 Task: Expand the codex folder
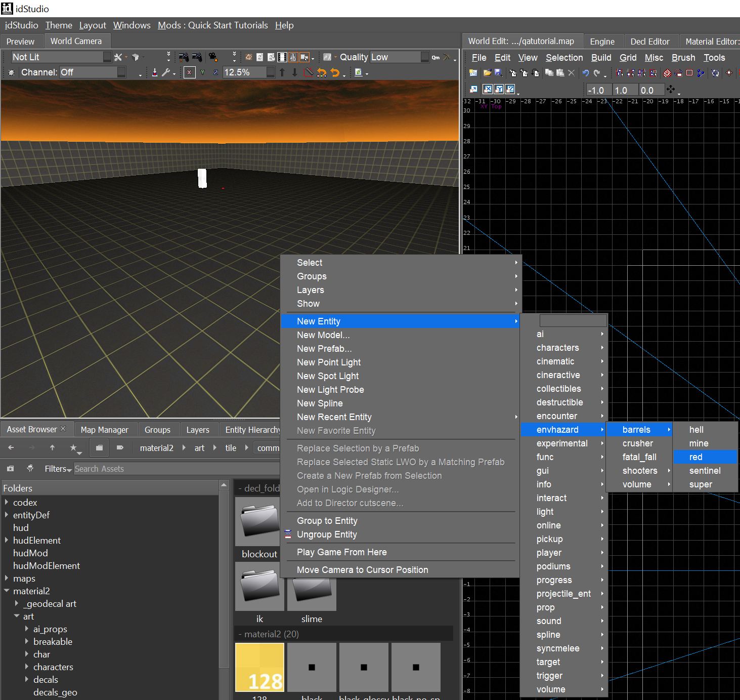7,502
